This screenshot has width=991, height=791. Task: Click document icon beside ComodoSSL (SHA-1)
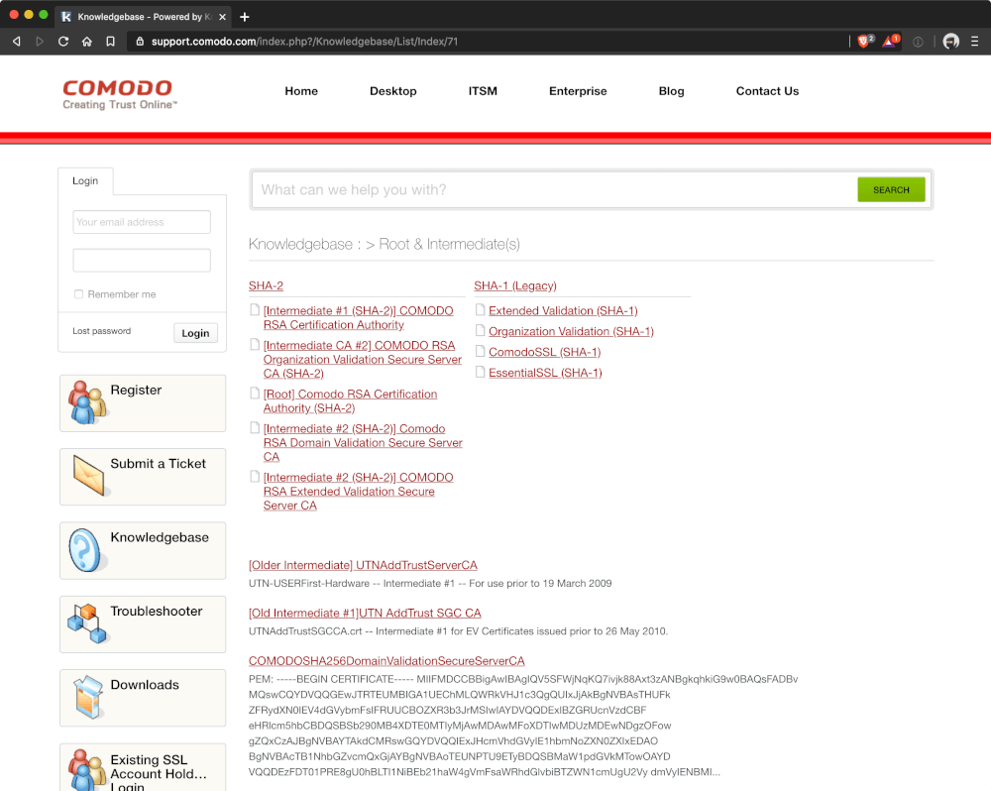481,351
